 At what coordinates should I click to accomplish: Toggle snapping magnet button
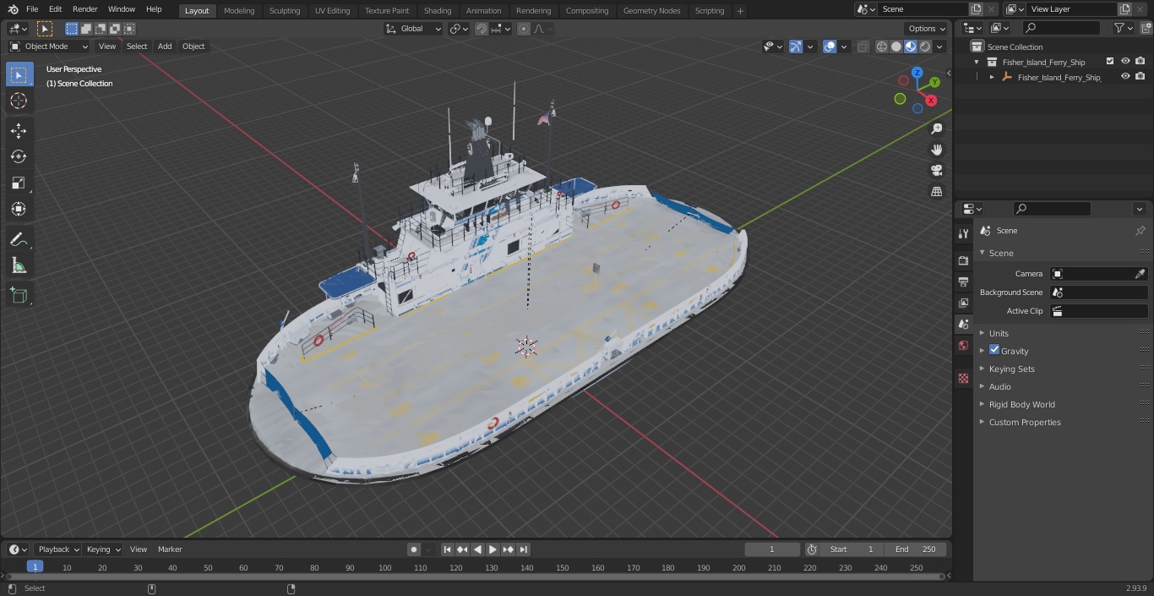(482, 29)
